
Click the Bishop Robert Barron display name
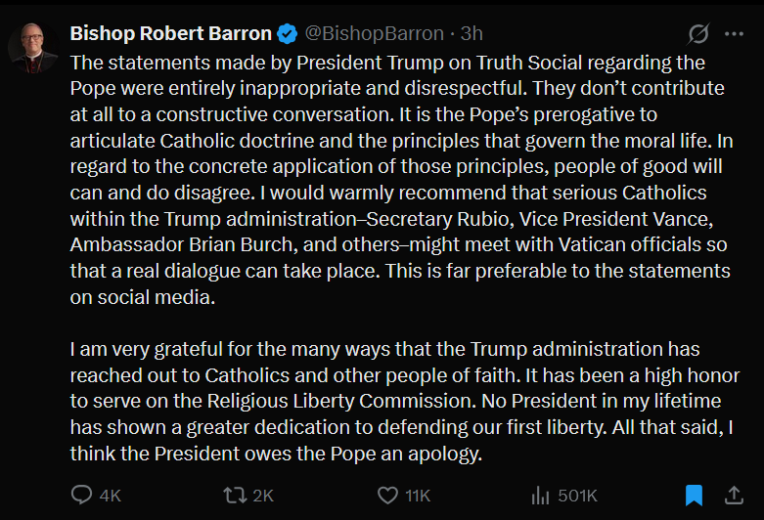click(x=171, y=34)
